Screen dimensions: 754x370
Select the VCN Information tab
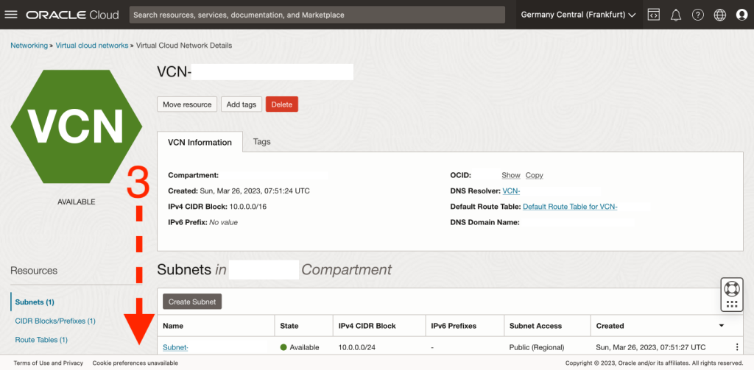200,142
